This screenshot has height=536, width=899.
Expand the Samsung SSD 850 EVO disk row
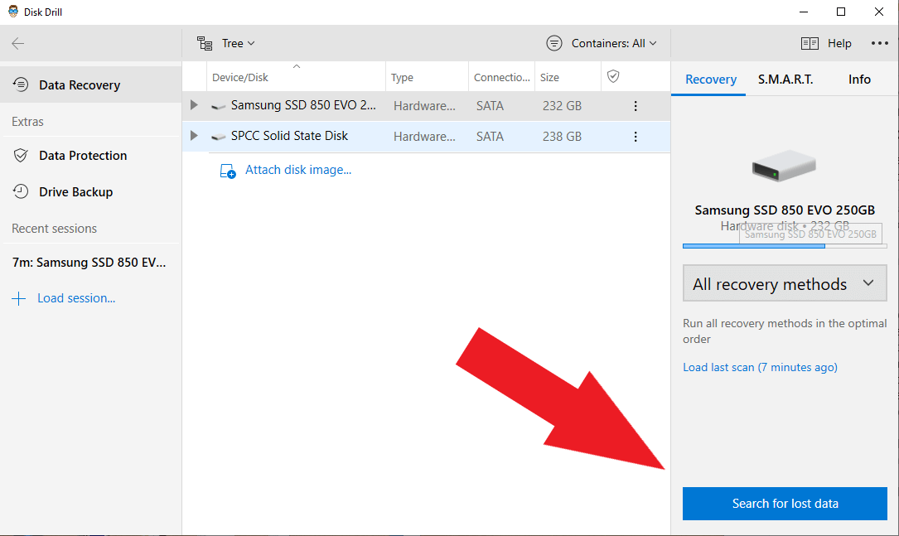[x=194, y=105]
